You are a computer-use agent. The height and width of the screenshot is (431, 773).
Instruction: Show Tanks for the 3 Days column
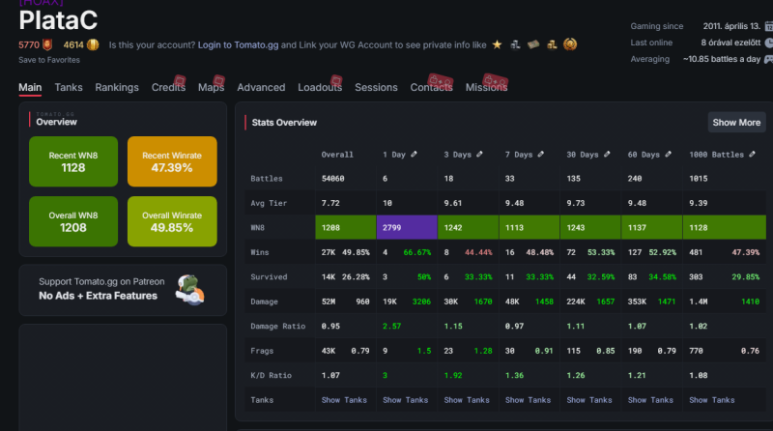(467, 400)
